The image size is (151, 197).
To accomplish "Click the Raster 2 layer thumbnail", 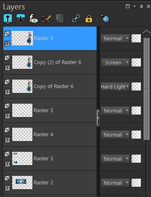I will (22, 182).
